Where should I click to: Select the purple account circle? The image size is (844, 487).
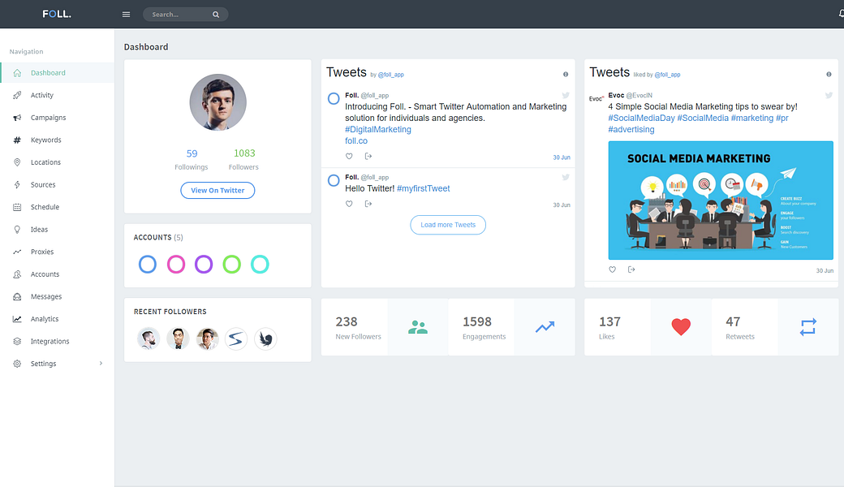pos(204,265)
